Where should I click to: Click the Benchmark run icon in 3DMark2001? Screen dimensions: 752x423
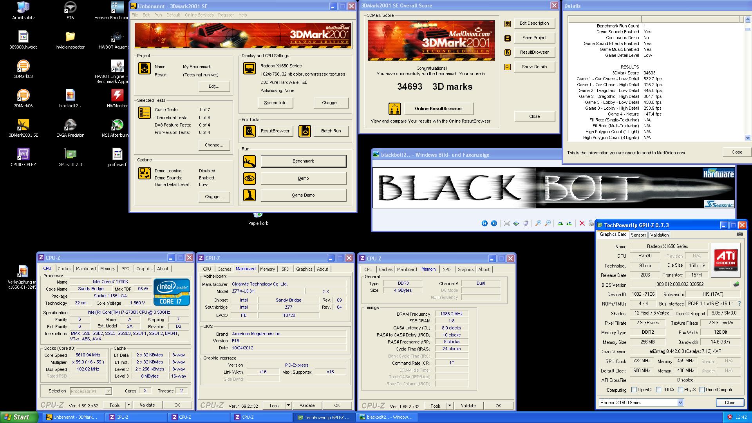pyautogui.click(x=249, y=161)
